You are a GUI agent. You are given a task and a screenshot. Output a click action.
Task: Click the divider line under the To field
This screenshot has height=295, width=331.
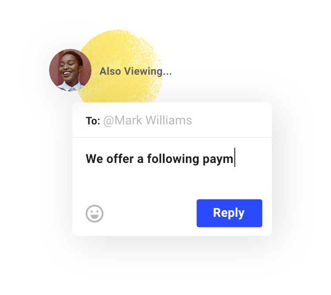pyautogui.click(x=172, y=137)
